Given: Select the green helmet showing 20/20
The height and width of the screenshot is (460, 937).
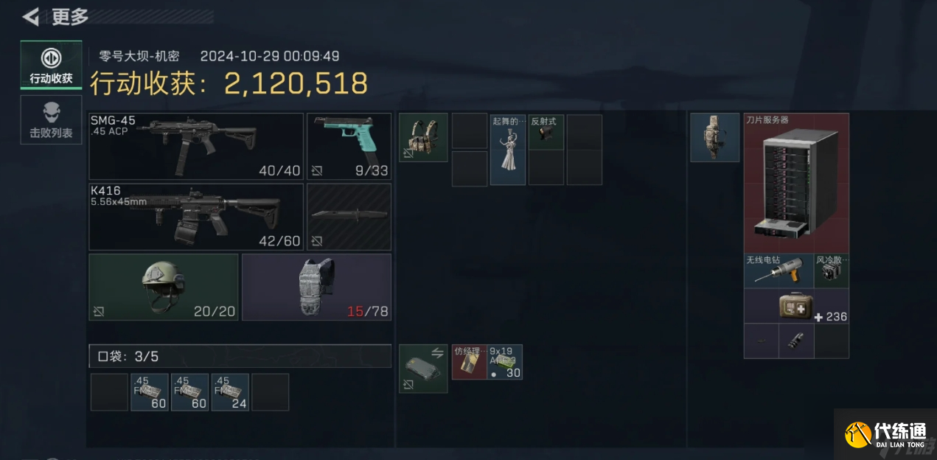Looking at the screenshot, I should tap(164, 287).
